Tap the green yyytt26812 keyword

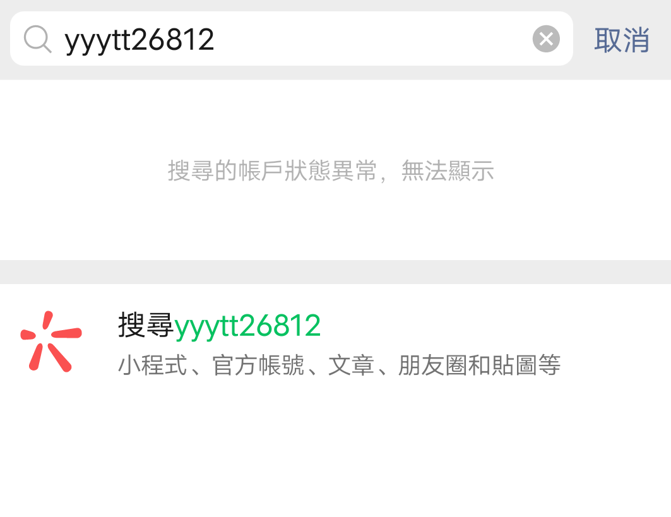pos(248,326)
